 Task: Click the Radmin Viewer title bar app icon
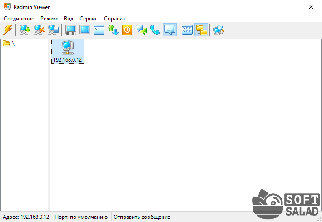[x=8, y=7]
